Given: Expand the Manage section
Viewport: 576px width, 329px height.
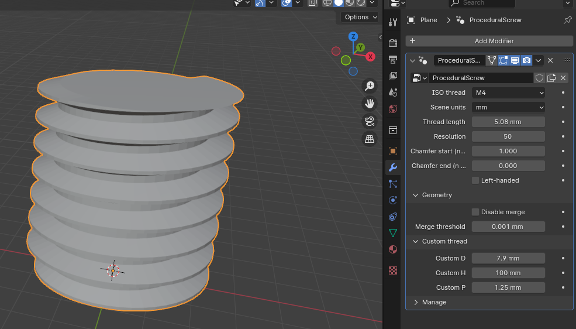Looking at the screenshot, I should point(434,302).
